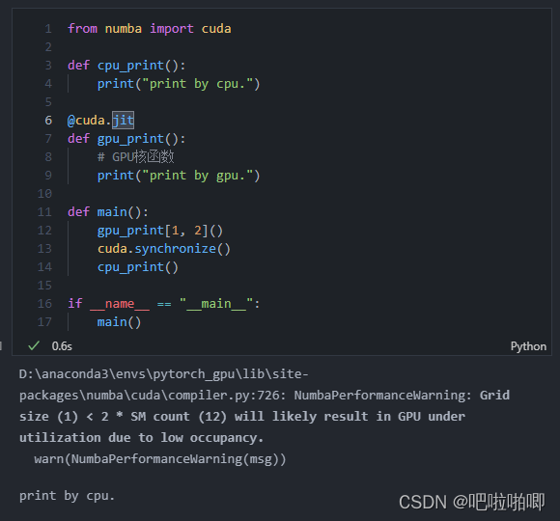This screenshot has width=560, height=521.
Task: Click 'warn(NumbaPerformanceWarning(msg))' output line
Action: point(160,459)
